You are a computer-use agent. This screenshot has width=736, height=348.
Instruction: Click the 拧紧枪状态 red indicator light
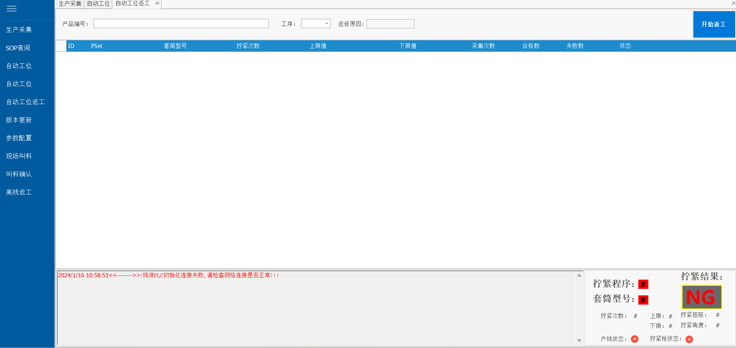[x=689, y=339]
